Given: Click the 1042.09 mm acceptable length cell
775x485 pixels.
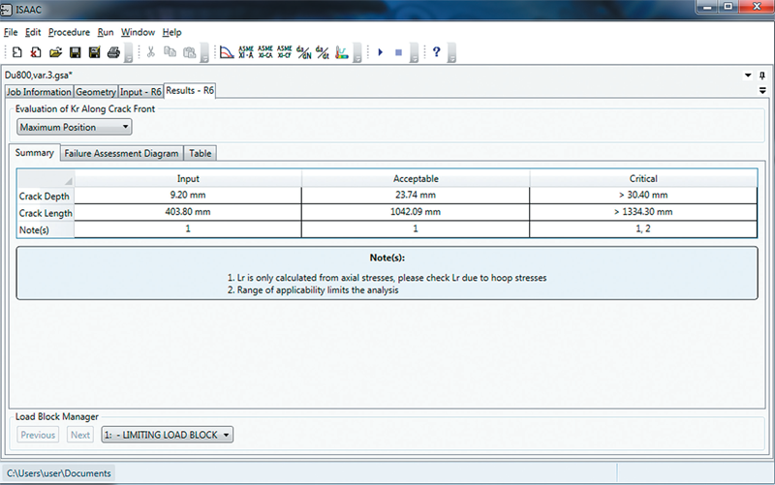Looking at the screenshot, I should [416, 212].
